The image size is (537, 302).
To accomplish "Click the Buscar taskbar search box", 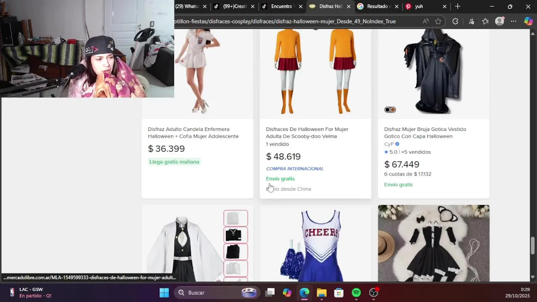I will (x=216, y=292).
